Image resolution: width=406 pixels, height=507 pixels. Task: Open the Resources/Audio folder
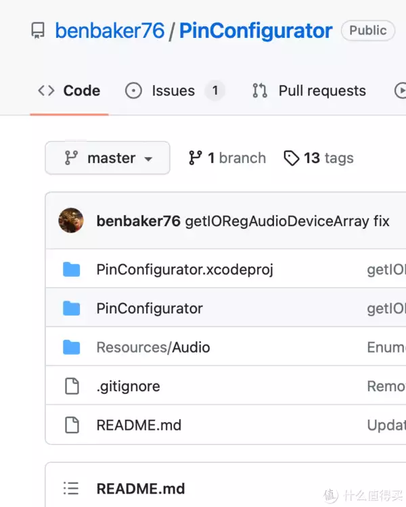153,347
